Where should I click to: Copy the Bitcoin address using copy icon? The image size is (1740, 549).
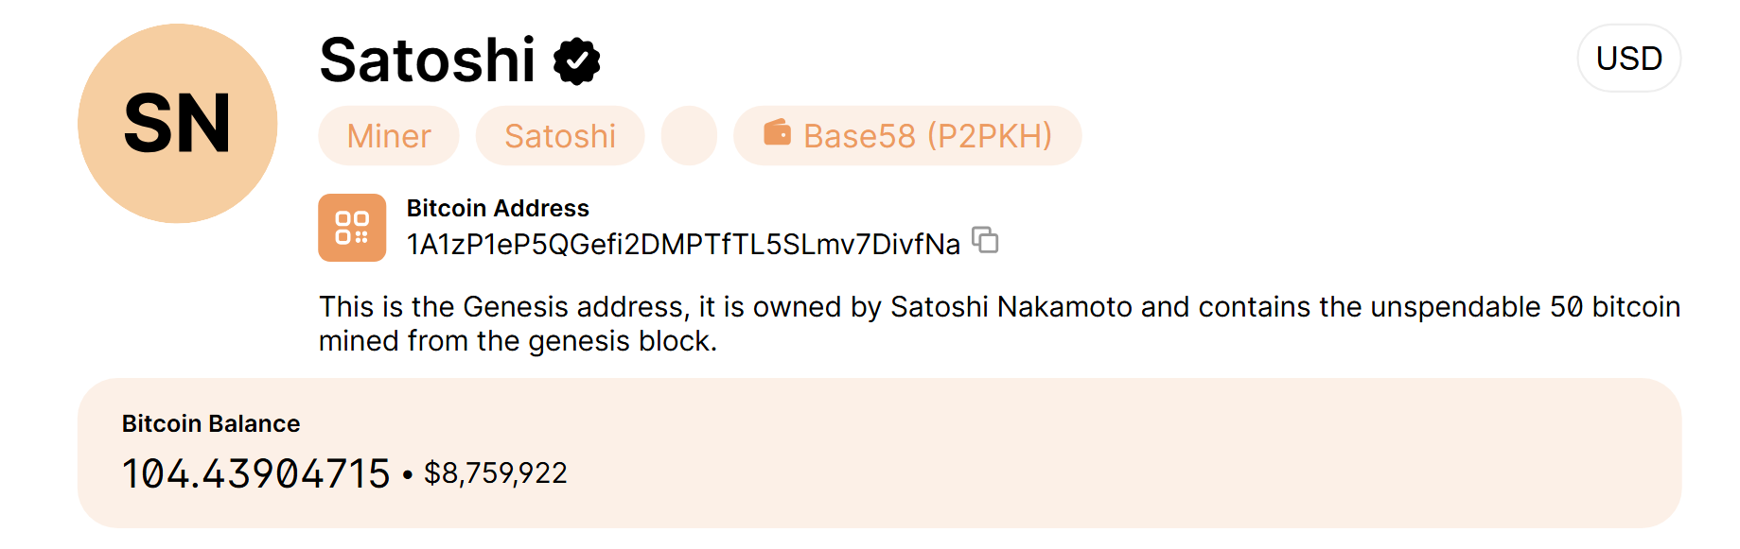[985, 241]
